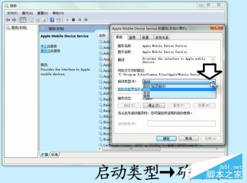This screenshot has height=183, width=247.
Task: Select the Bra service row icon
Action: (100, 139)
